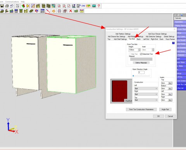Click the Print icon in toolbar
This screenshot has width=186, height=150.
(x=7, y=6)
